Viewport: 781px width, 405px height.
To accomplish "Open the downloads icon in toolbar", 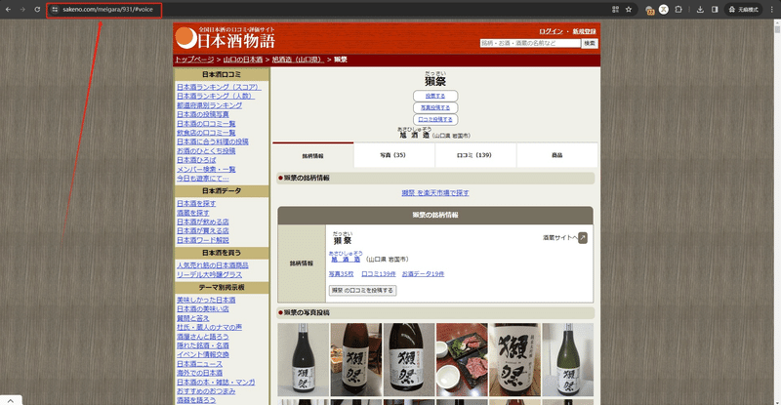I will coord(700,10).
